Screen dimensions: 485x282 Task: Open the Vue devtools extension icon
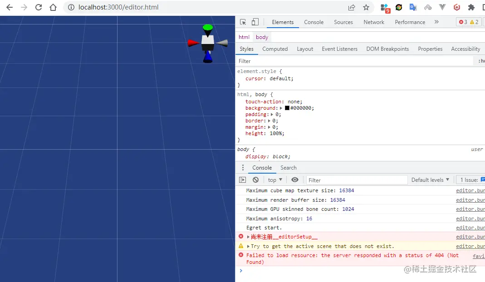click(x=442, y=7)
